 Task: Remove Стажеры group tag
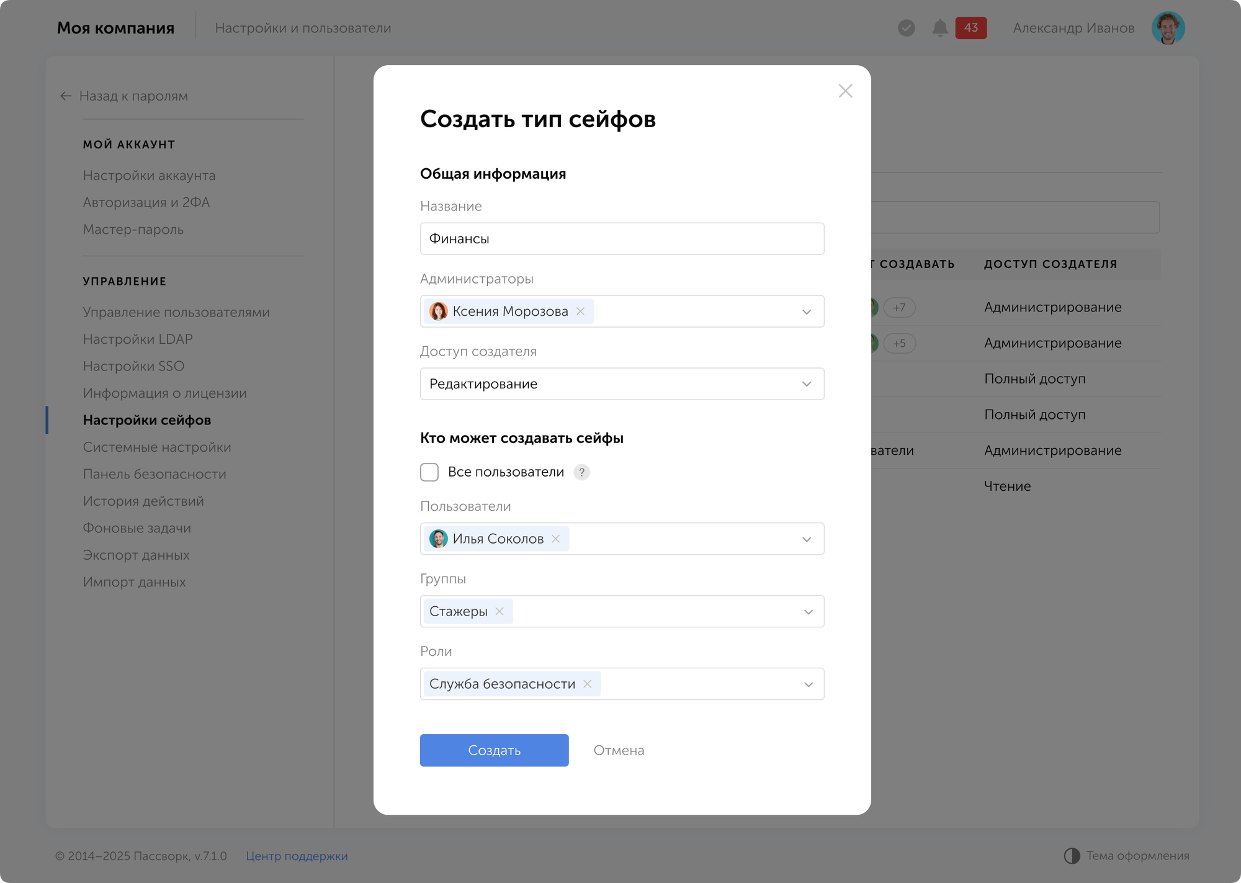(x=500, y=611)
